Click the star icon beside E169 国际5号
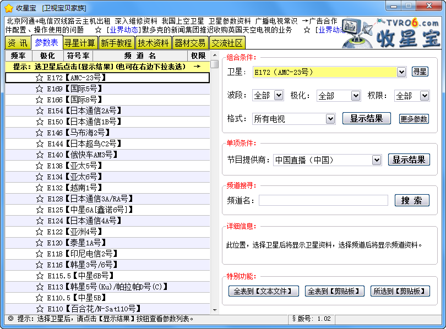This screenshot has width=446, height=329. coord(40,89)
